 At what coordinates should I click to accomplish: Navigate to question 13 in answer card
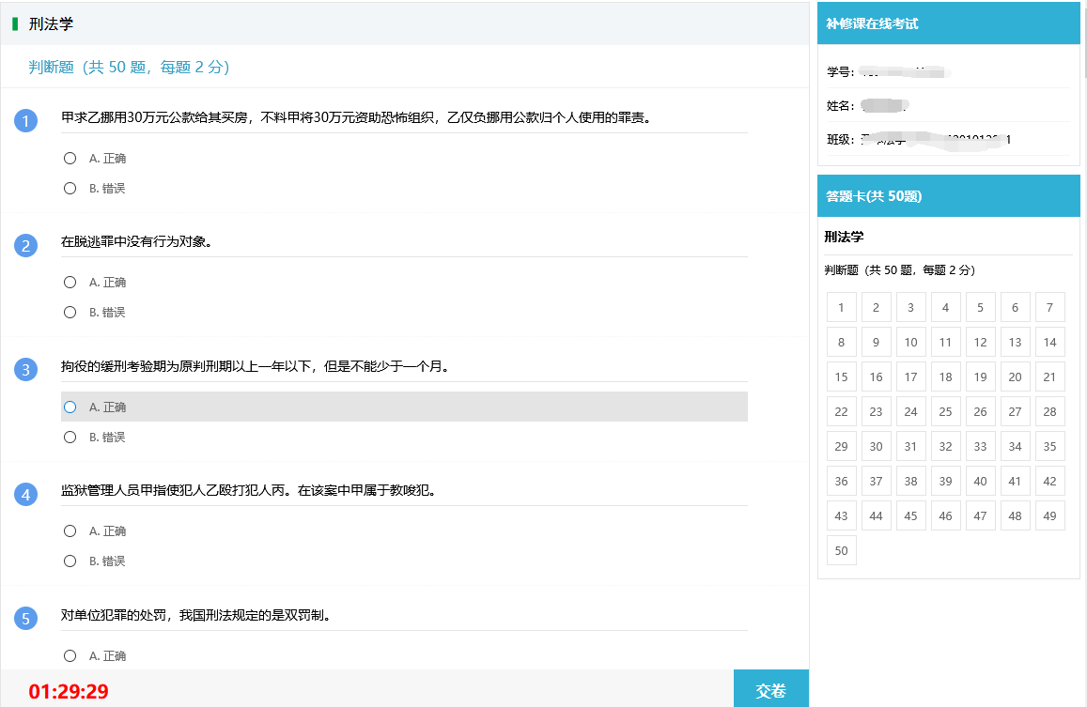click(x=1015, y=343)
